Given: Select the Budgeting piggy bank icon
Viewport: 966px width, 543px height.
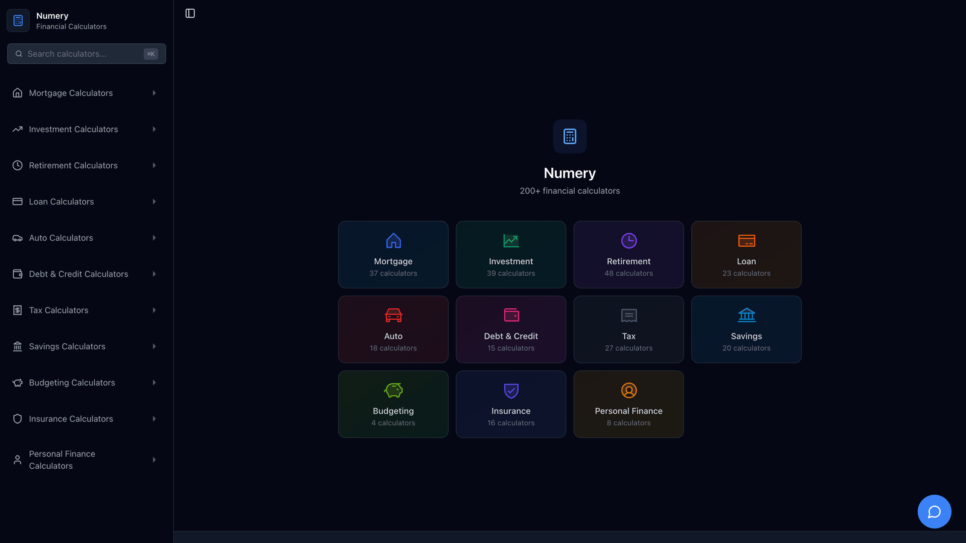Looking at the screenshot, I should (x=393, y=390).
